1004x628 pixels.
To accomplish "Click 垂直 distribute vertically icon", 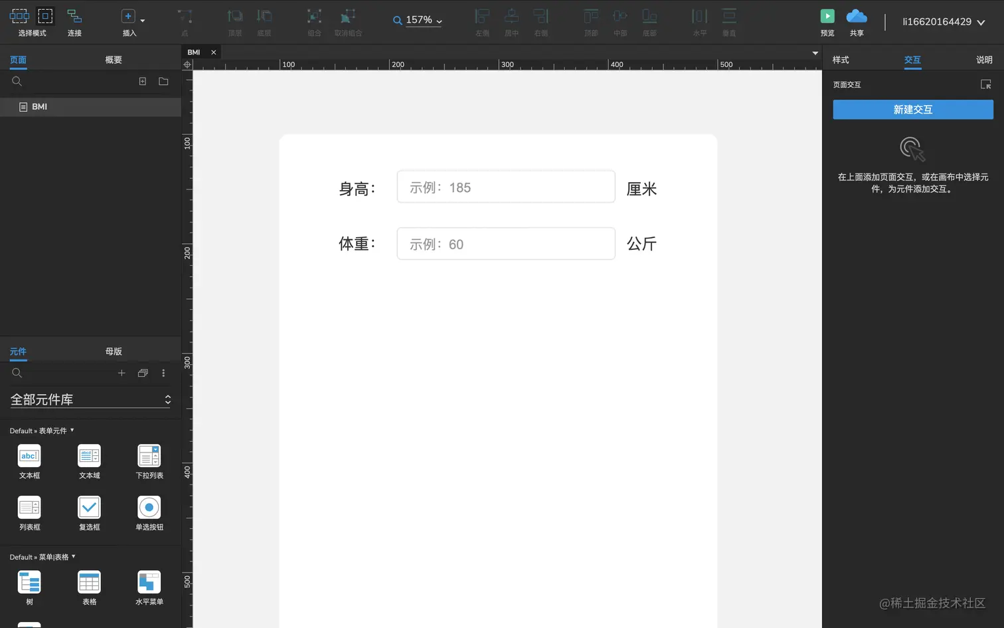I will click(729, 17).
